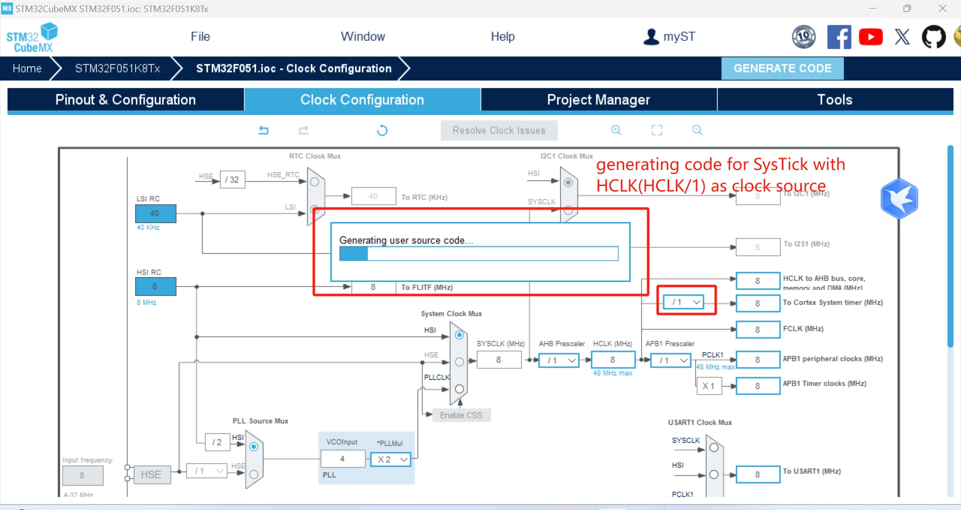
Task: Click the blue bird assistant icon
Action: click(x=899, y=198)
